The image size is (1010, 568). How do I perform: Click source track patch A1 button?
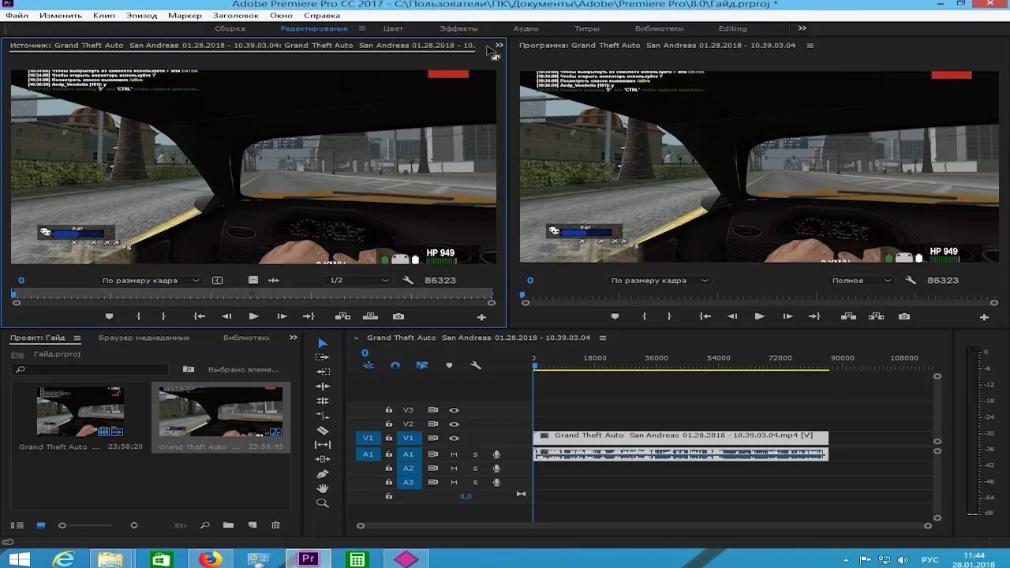click(x=368, y=454)
